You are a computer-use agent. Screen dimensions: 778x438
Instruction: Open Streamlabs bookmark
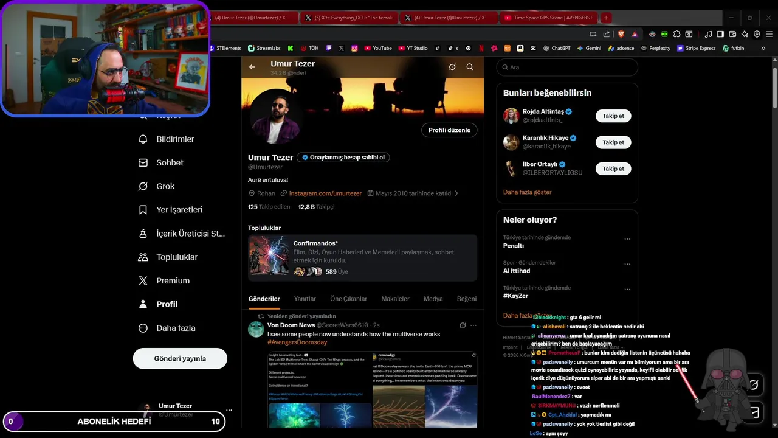(264, 48)
